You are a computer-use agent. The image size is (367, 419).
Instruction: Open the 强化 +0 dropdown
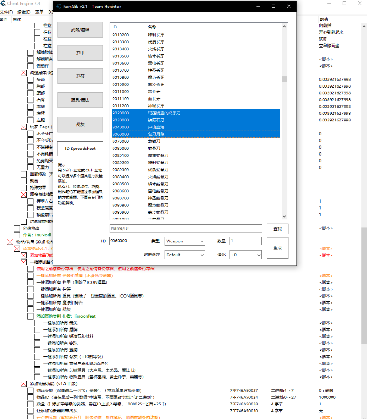click(246, 255)
